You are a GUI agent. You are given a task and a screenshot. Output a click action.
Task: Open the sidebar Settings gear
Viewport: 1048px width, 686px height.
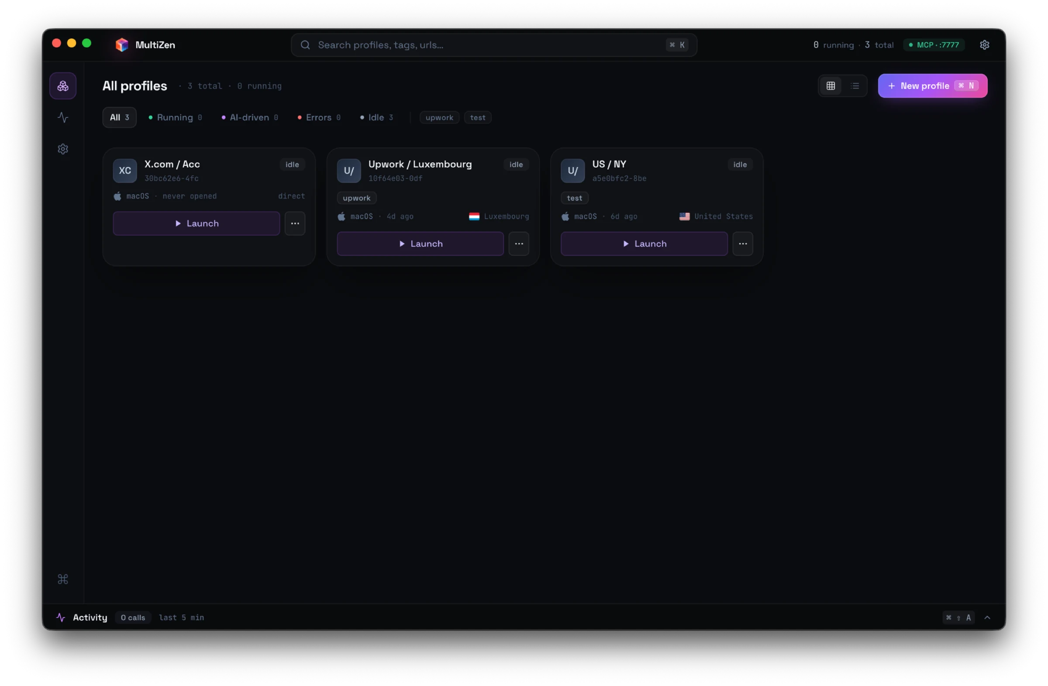coord(63,149)
